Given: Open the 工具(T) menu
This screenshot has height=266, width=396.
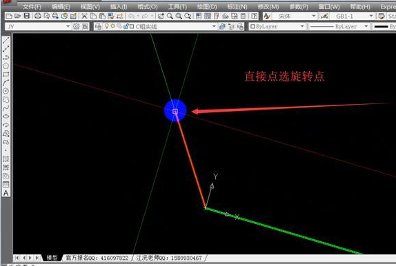Looking at the screenshot, I should 177,7.
